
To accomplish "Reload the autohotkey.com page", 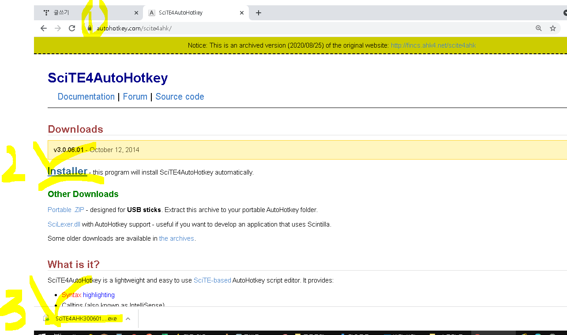I will [72, 28].
